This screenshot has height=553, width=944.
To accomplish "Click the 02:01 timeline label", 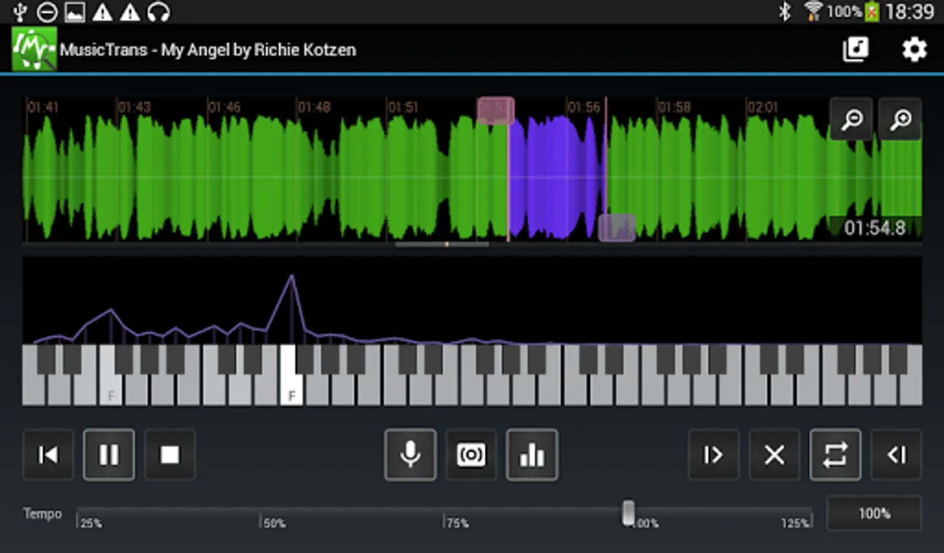I will pos(763,108).
